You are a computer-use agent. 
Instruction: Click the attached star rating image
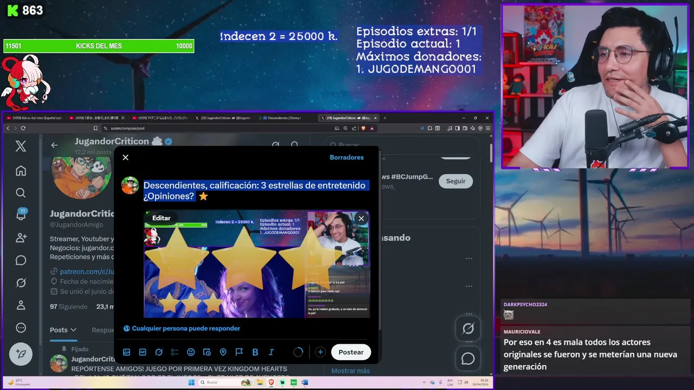(x=256, y=264)
